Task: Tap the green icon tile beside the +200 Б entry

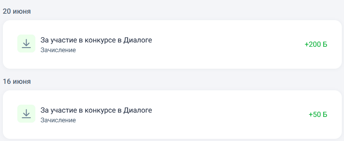Action: 26,44
